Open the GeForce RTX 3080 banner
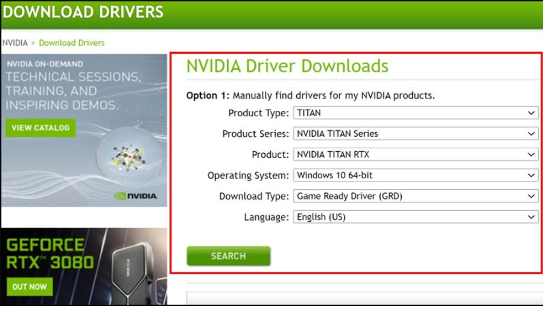 pos(84,266)
